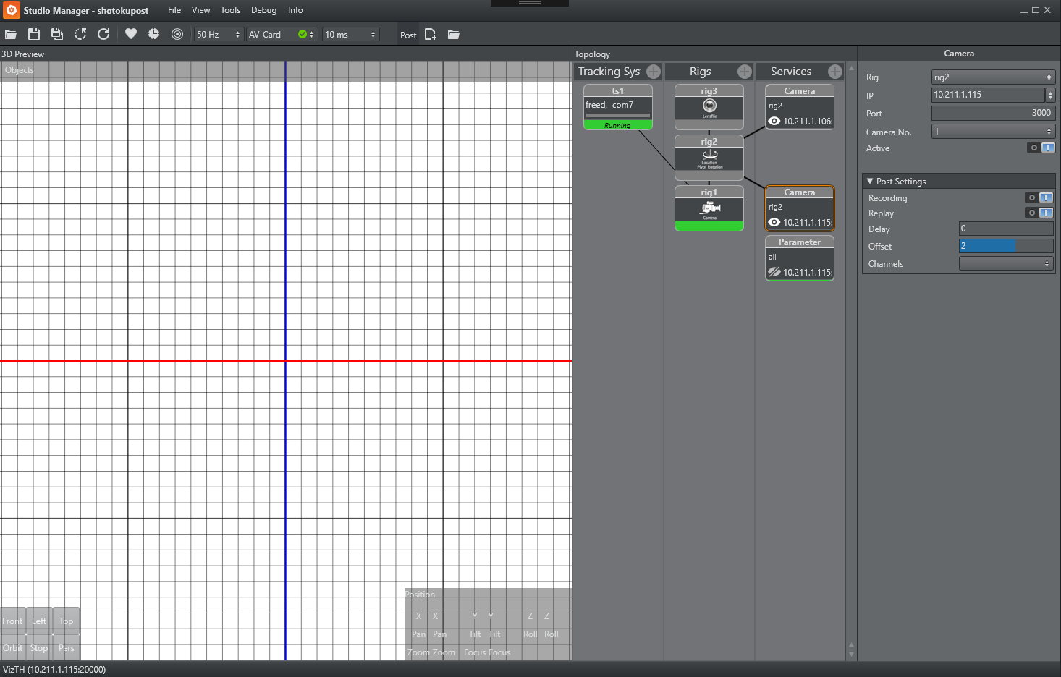Collapse the Post Settings section
This screenshot has height=677, width=1061.
[x=870, y=182]
